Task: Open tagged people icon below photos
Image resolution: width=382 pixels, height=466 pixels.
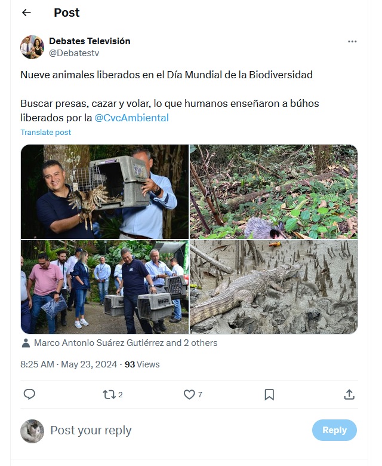Action: [26, 343]
